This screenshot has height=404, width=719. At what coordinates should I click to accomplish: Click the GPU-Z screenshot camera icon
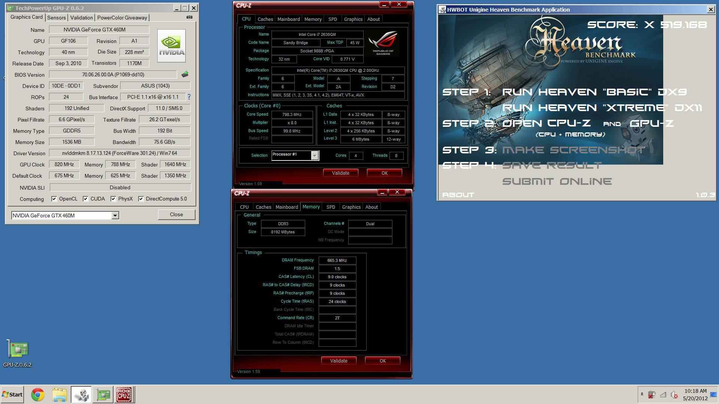pyautogui.click(x=189, y=17)
